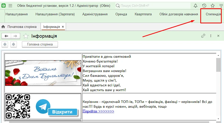
Task: Click the Відкрити button
Action: (x=62, y=112)
